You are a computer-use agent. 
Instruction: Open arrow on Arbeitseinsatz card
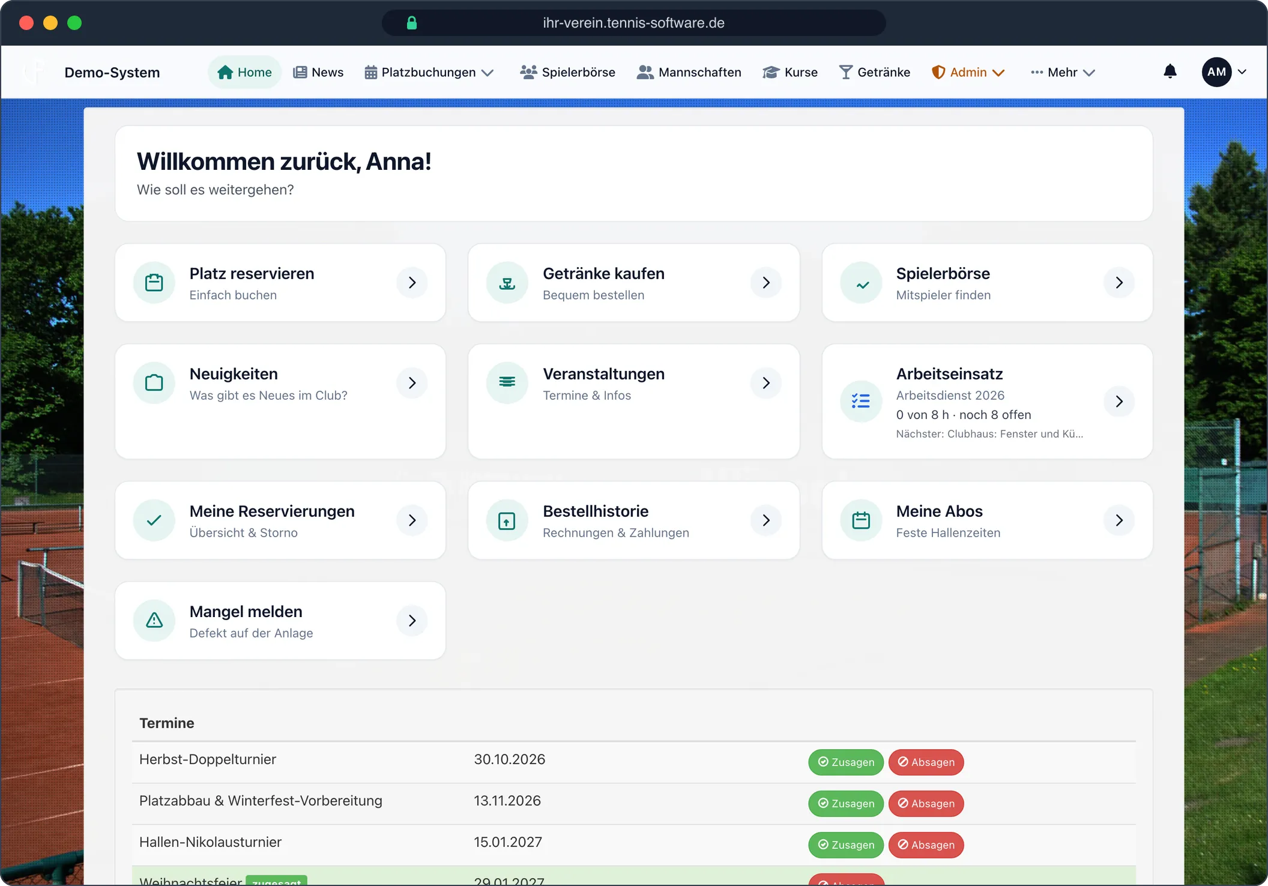click(1119, 402)
